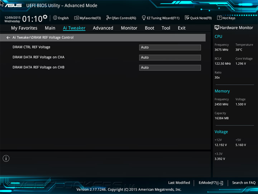
Task: Select DRAM DATA REF Voltage on CHB label
Action: tap(38, 67)
